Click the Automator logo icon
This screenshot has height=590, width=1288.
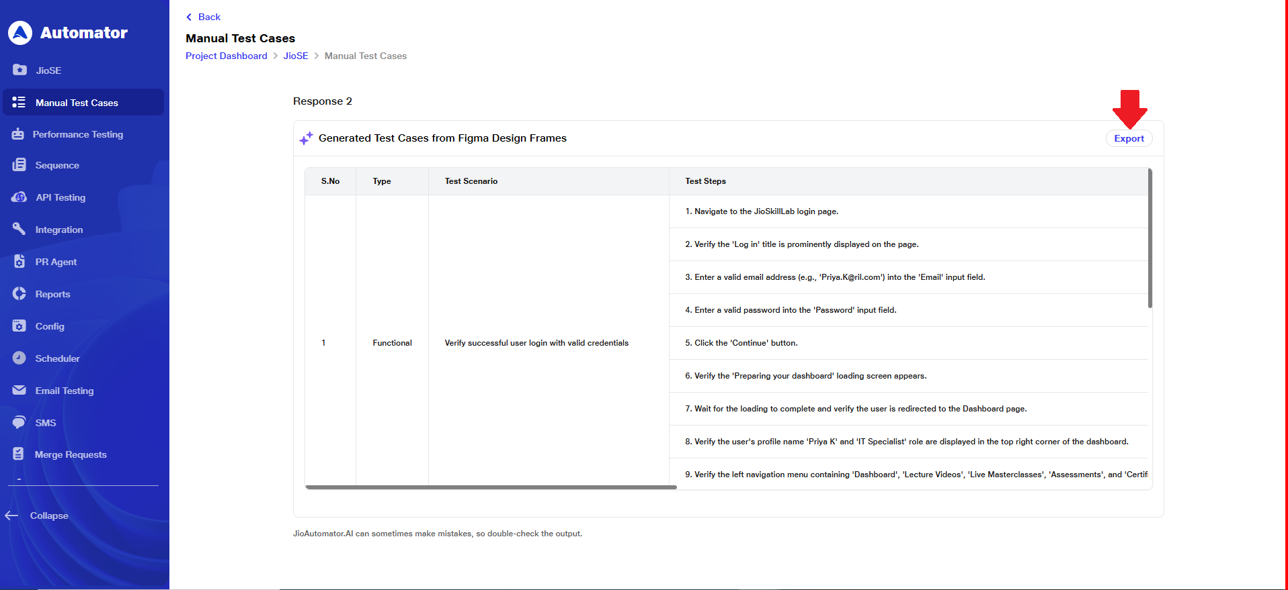pos(20,33)
